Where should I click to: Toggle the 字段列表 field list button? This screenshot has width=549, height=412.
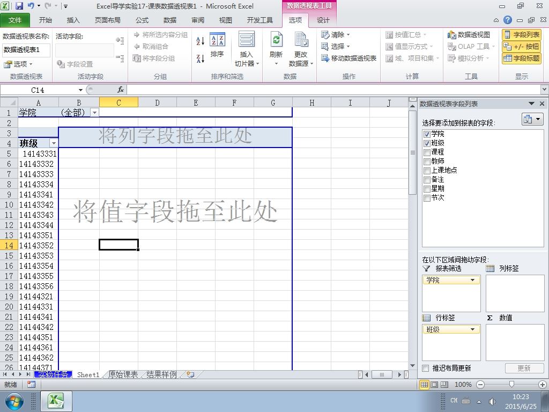coord(522,35)
